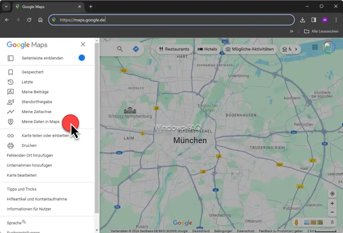Open the Google apps grid icon

pyautogui.click(x=315, y=47)
